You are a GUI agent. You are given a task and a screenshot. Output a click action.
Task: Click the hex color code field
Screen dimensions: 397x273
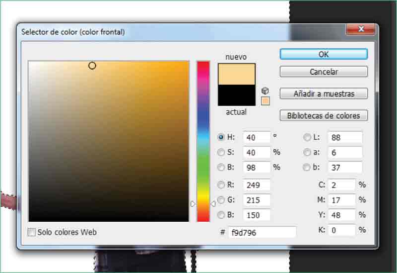[262, 232]
